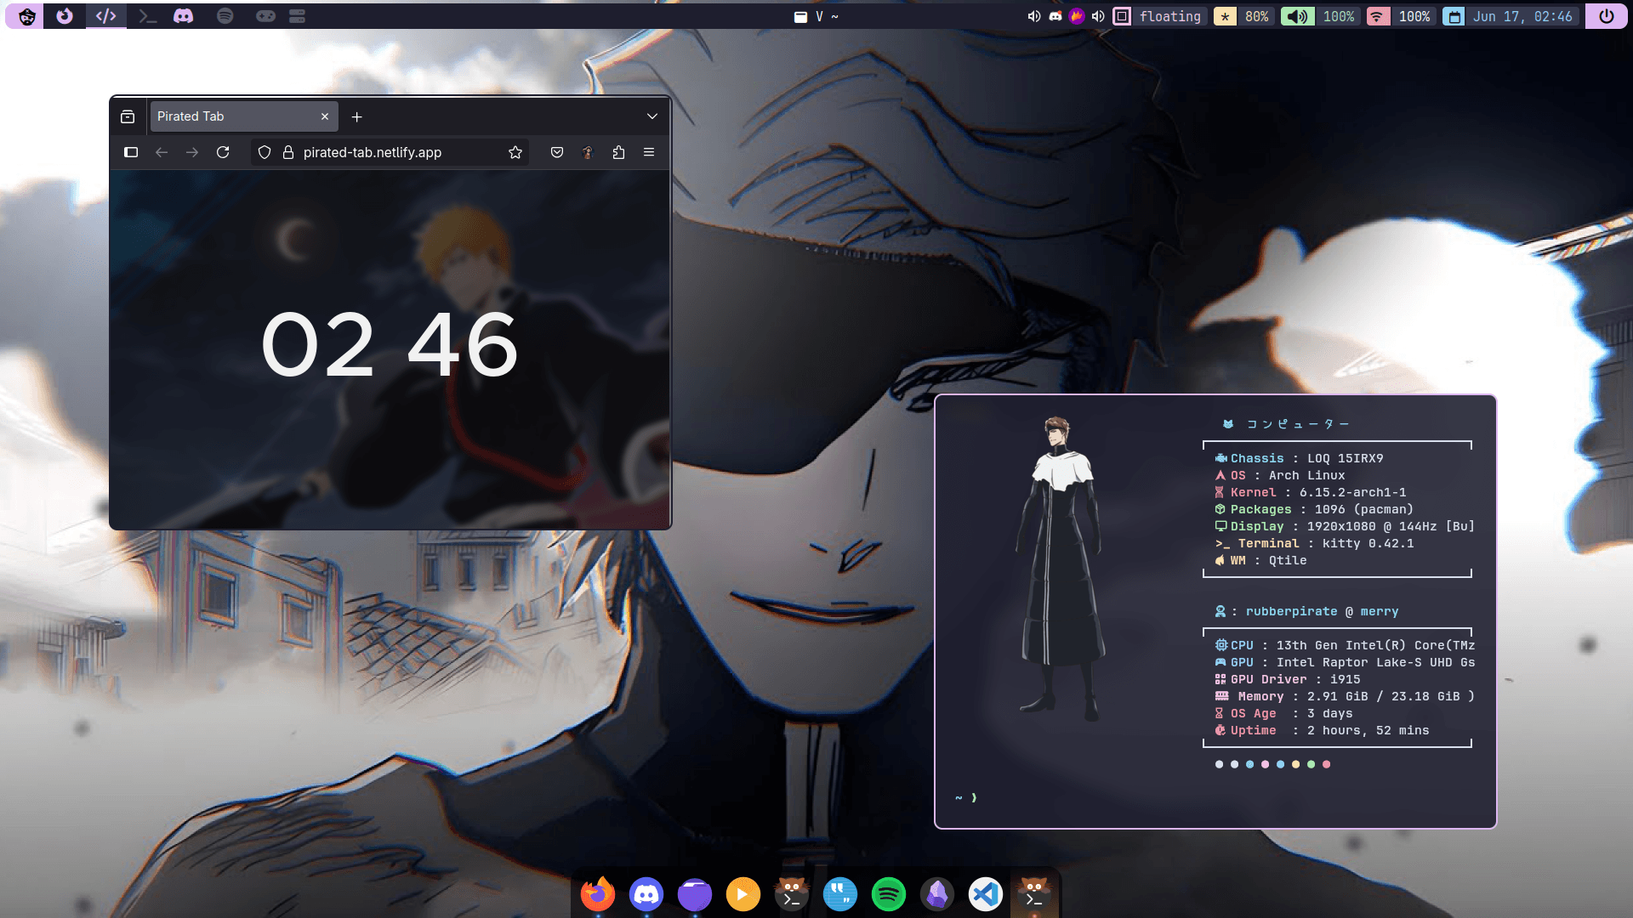Launch Spotify from the dock
Viewport: 1633px width, 918px height.
(x=889, y=894)
